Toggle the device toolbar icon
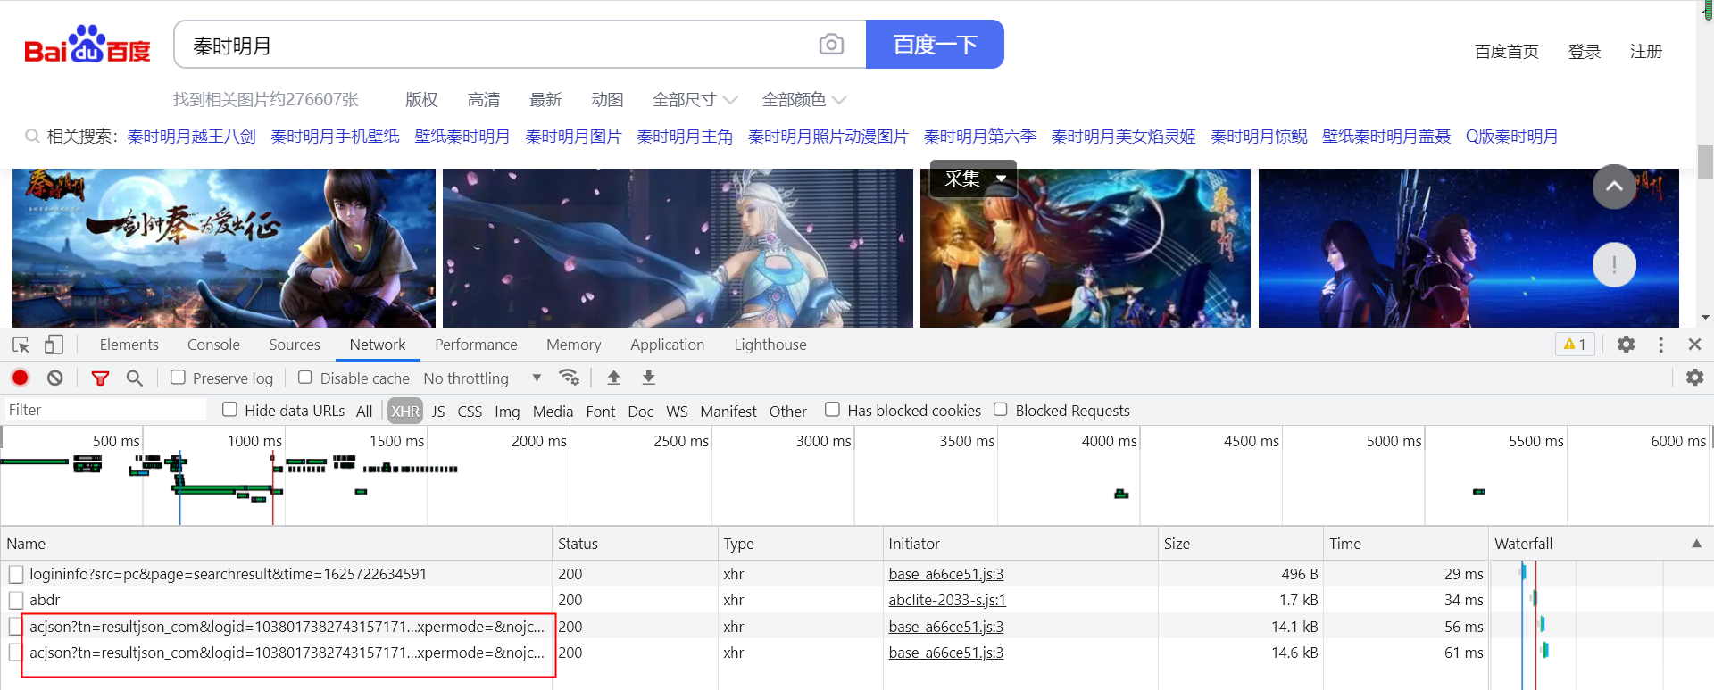Screen dimensions: 1714x690 coord(54,345)
